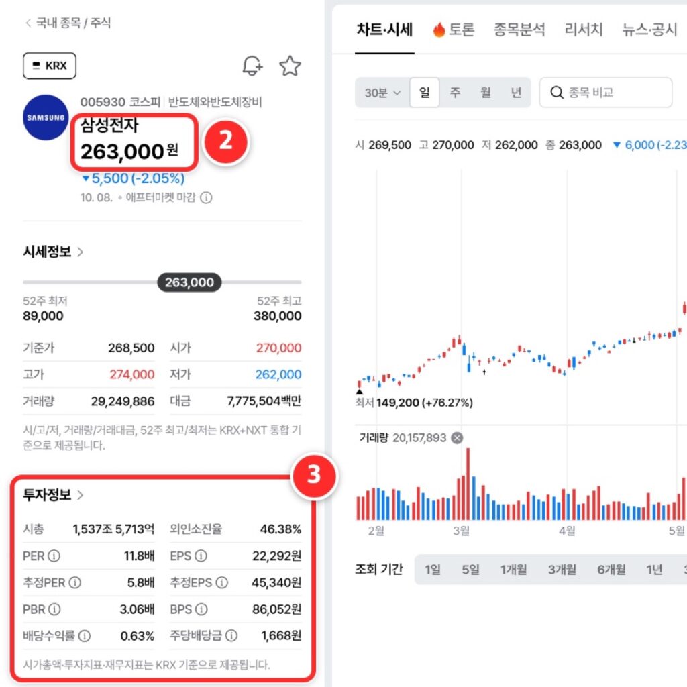Click the KRX exchange selector button
Screen dimensions: 687x687
pos(50,66)
